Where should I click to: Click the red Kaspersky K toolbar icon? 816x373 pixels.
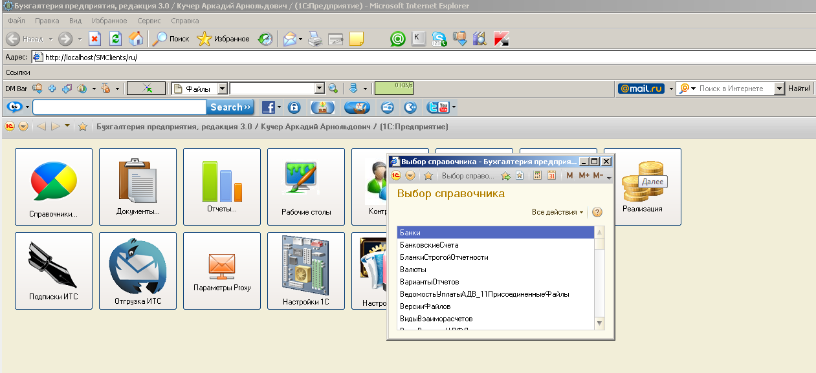point(501,39)
